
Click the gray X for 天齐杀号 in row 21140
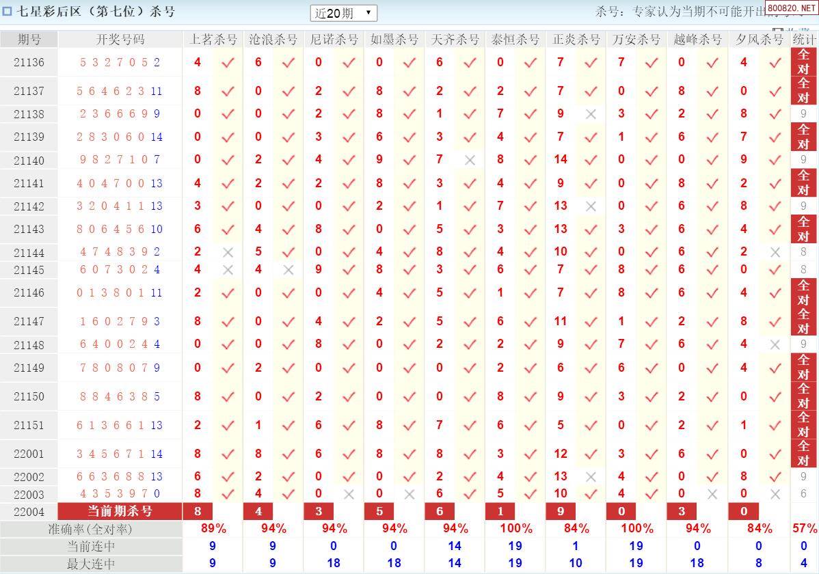[x=470, y=160]
